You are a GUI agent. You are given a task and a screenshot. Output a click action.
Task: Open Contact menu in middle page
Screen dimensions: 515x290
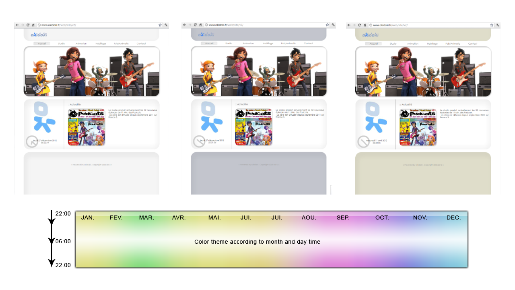tap(308, 43)
